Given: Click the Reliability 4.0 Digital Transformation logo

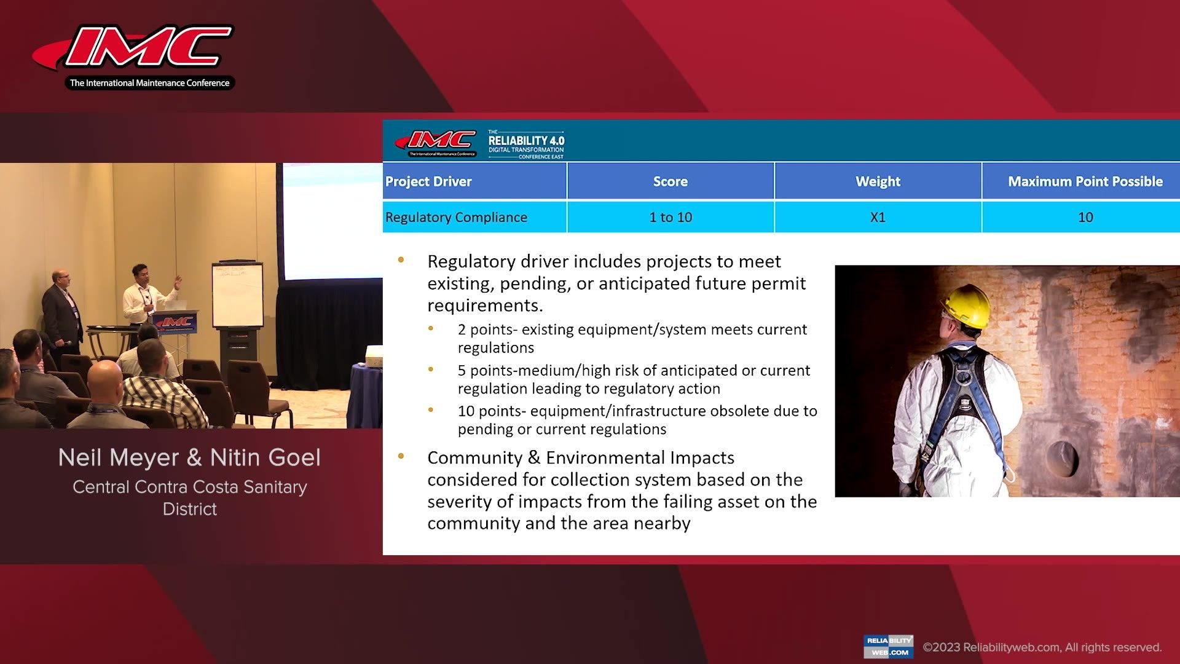Looking at the screenshot, I should [526, 144].
